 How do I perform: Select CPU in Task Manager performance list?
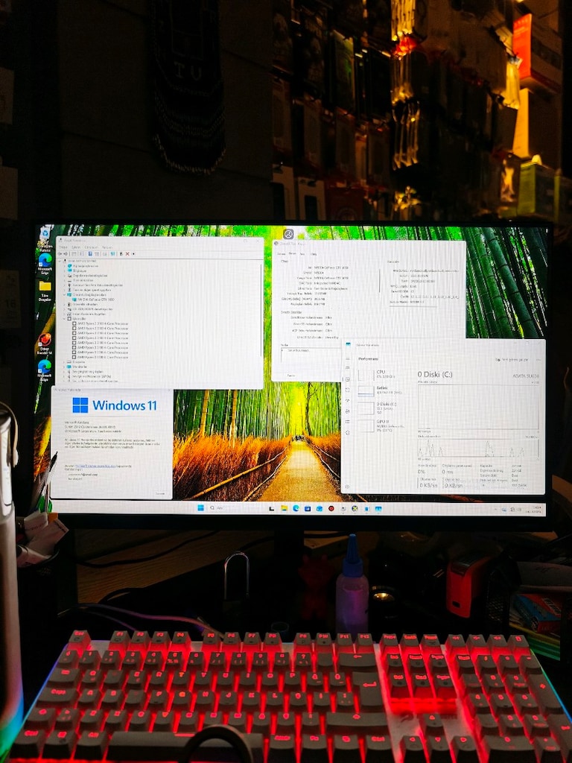[379, 375]
